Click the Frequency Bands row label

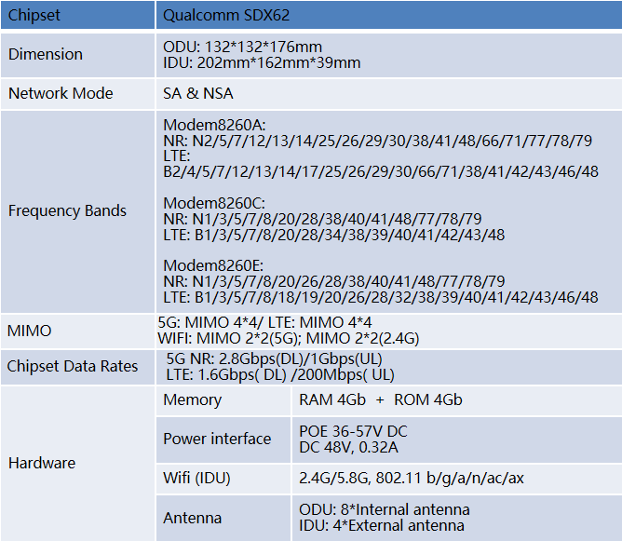67,210
